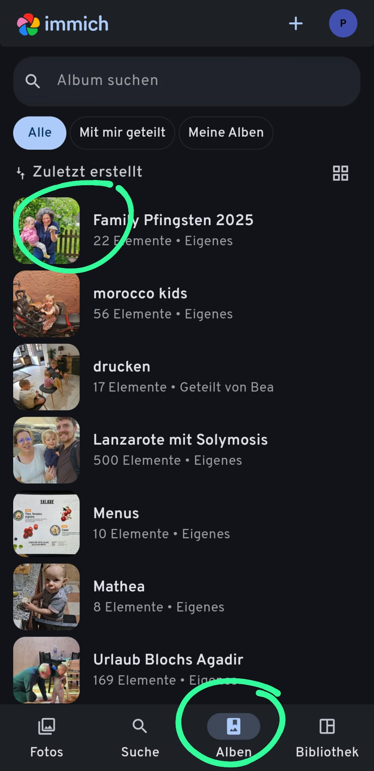Open the Zuletzt erstellt sort options
This screenshot has width=374, height=771.
[x=80, y=172]
